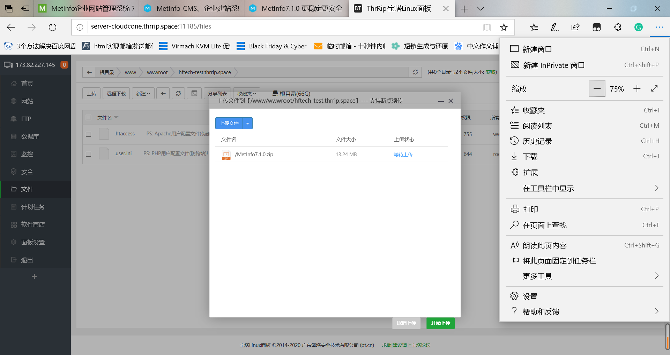Open the browser three-dots menu
Image resolution: width=670 pixels, height=355 pixels.
[x=659, y=27]
